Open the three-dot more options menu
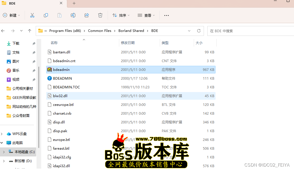This screenshot has height=170, width=294. point(167,15)
